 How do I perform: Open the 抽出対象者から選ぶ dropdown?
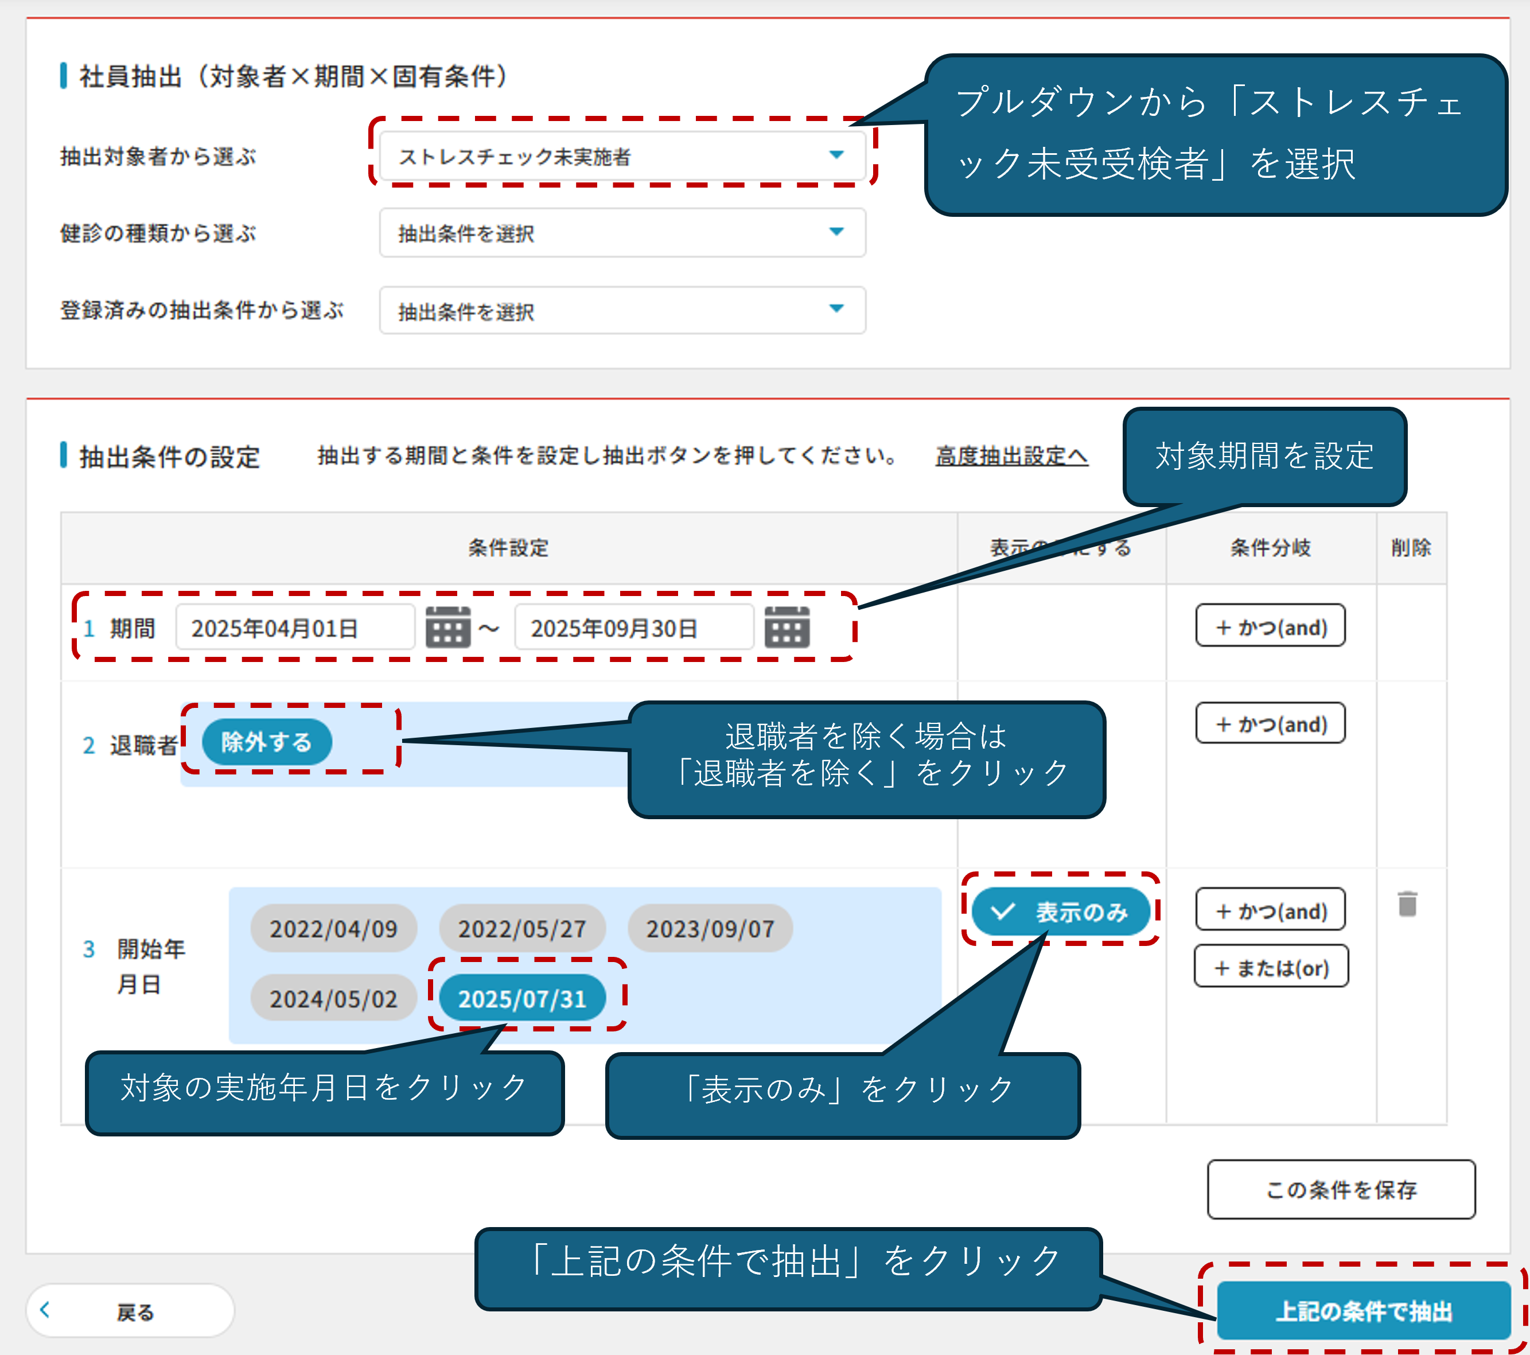[x=622, y=155]
